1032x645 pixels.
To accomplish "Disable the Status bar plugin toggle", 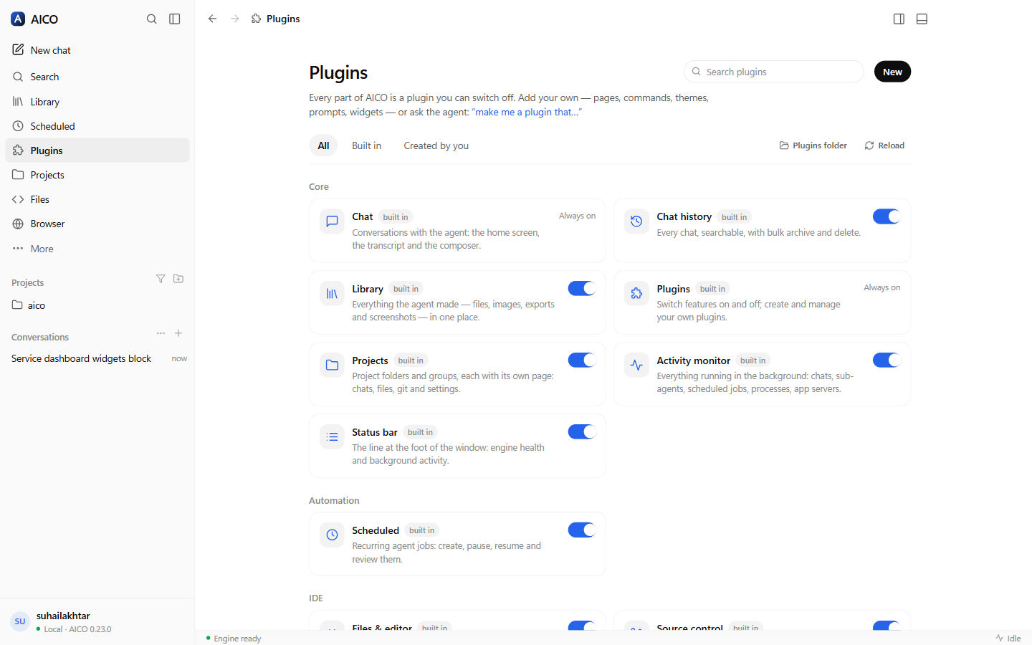I will tap(582, 431).
